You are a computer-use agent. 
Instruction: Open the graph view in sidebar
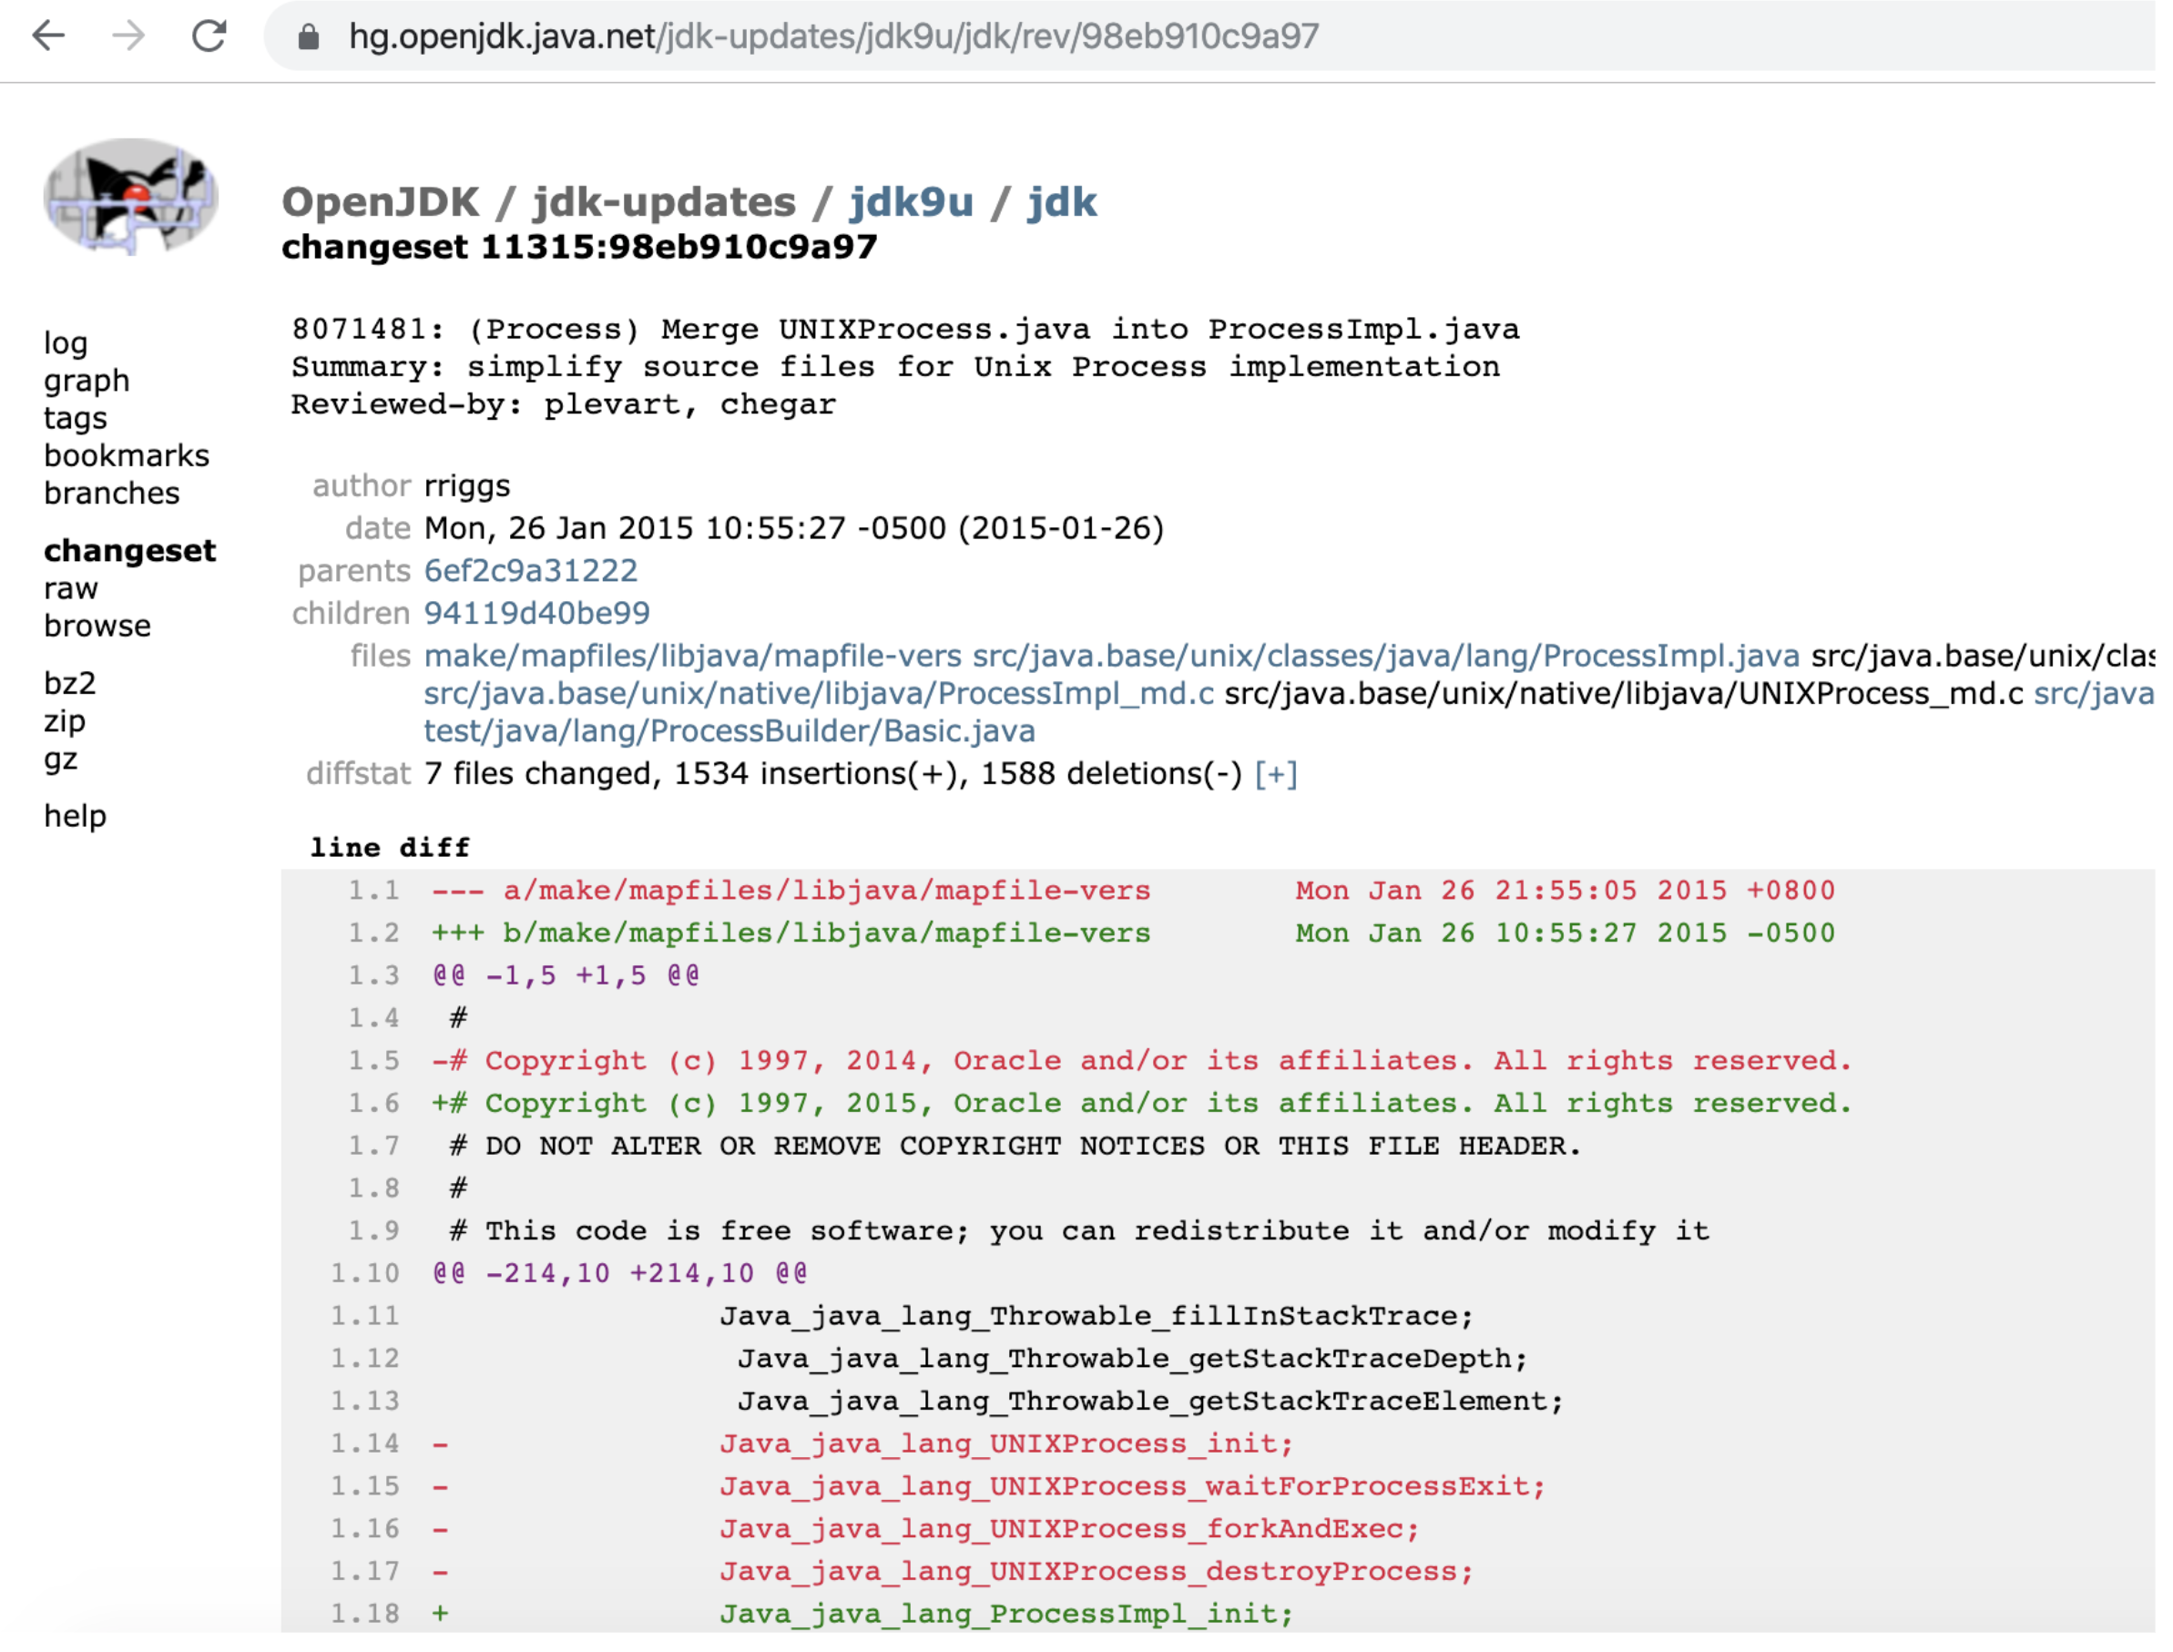point(87,382)
